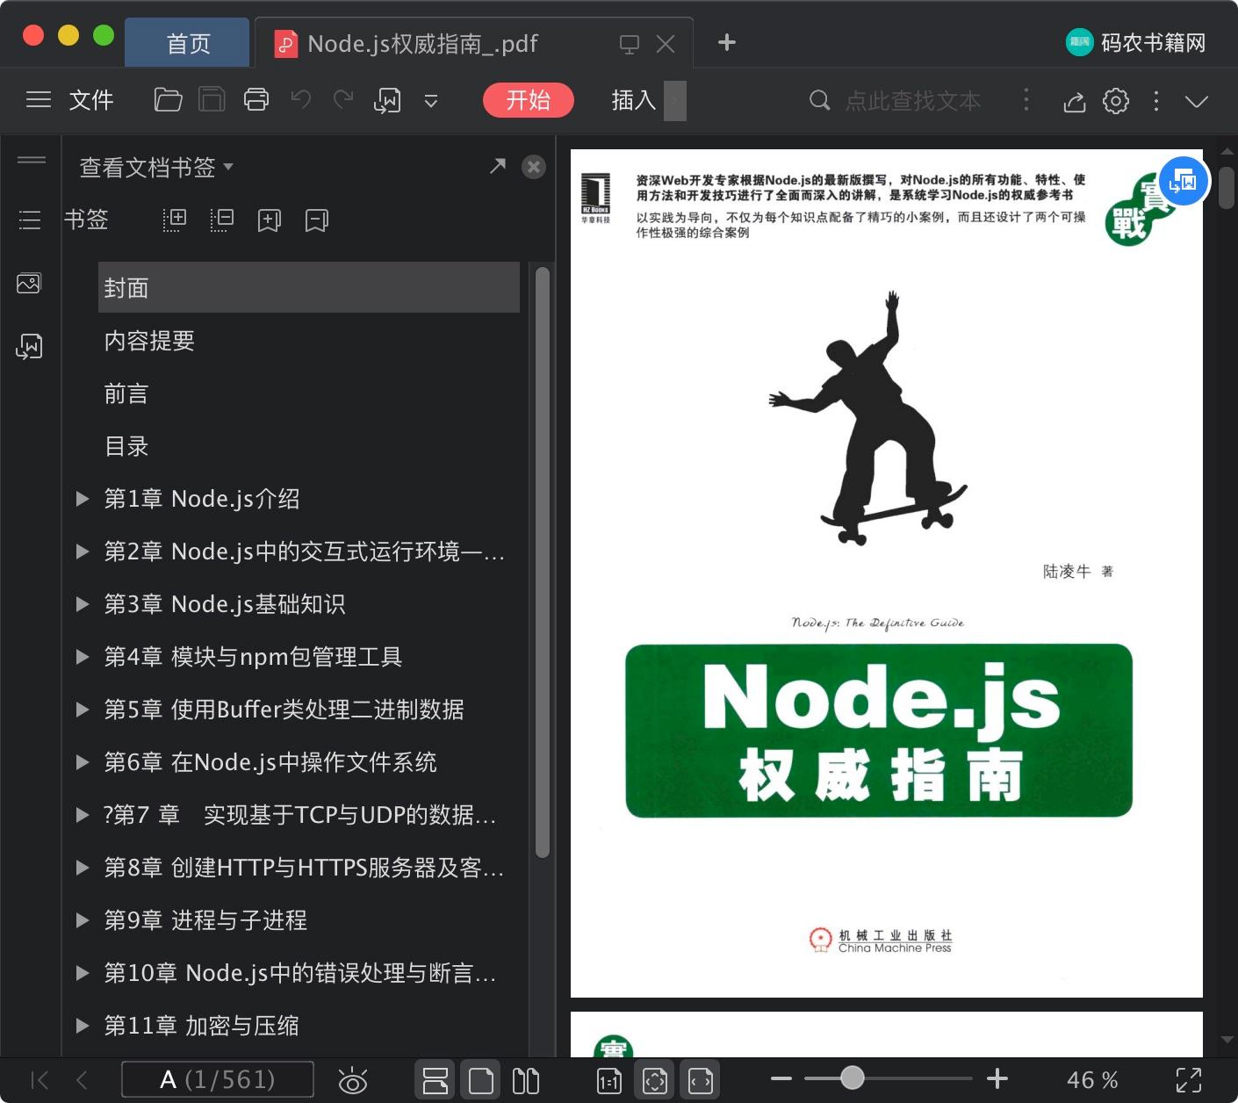Click the search text input field
Viewport: 1238px width, 1103px height.
pos(913,101)
